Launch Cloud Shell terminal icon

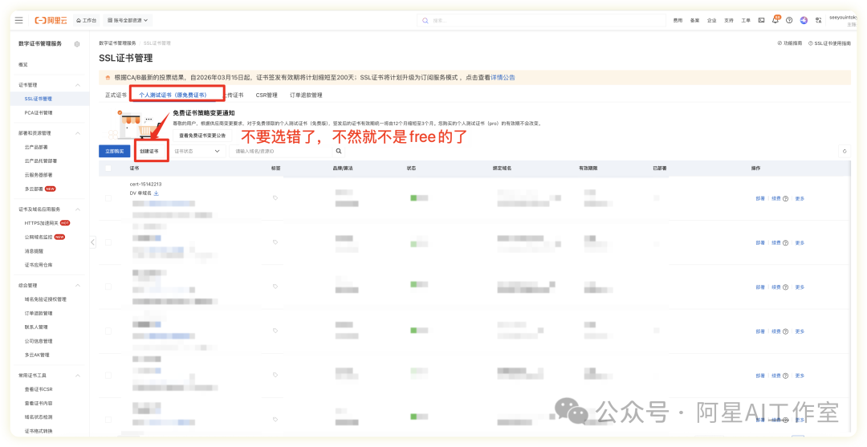tap(761, 20)
